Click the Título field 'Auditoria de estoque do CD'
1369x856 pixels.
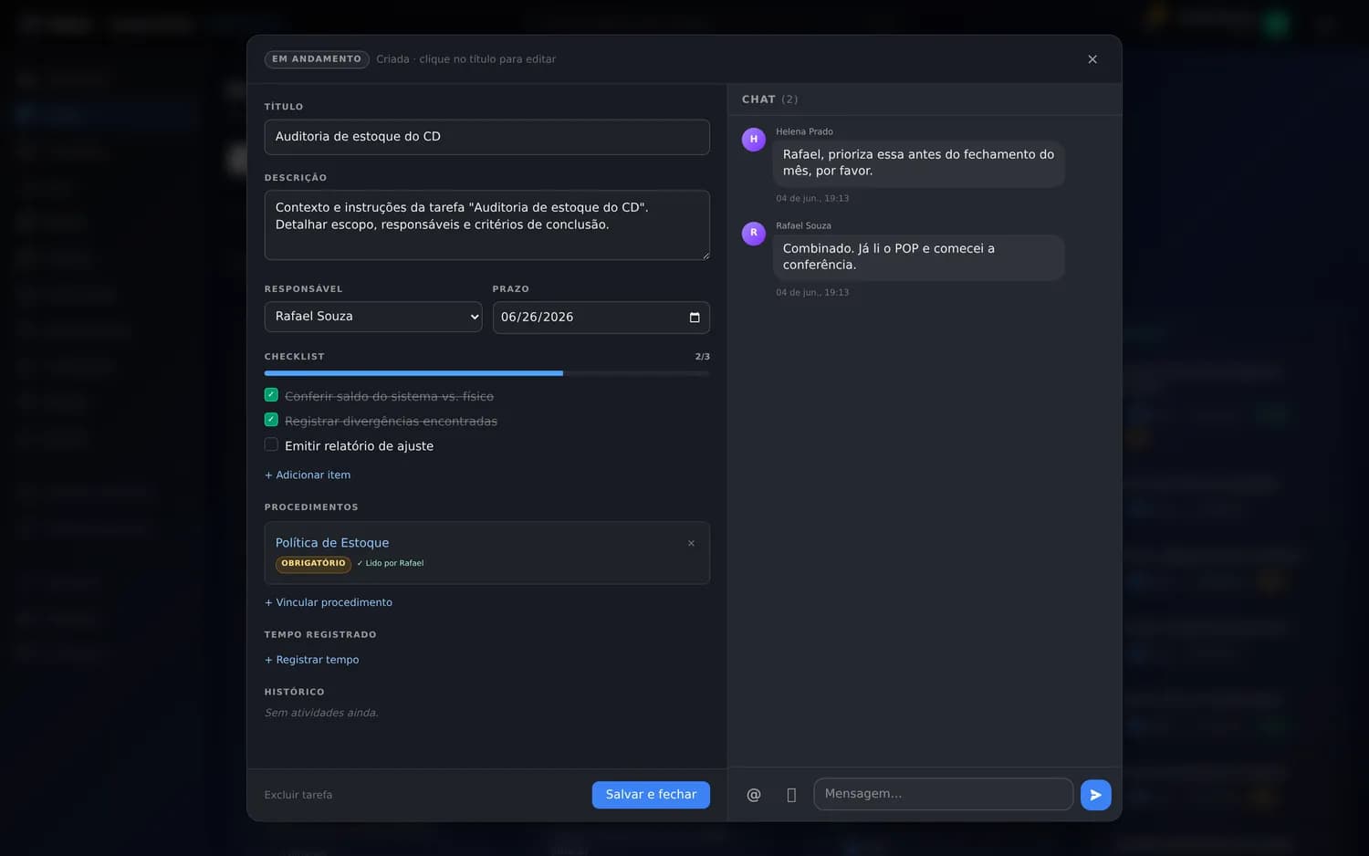[487, 137]
